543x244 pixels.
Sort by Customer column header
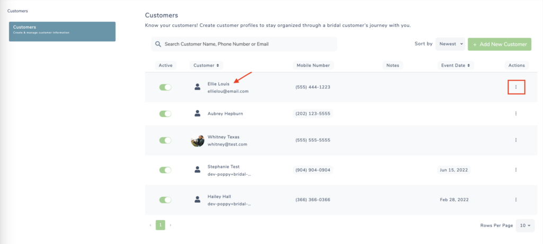[206, 65]
